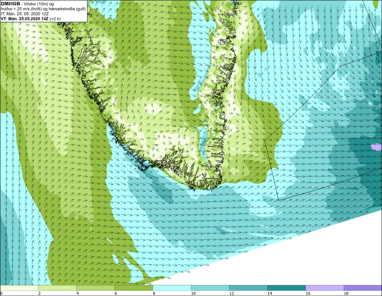The image size is (382, 296).
Task: Select the violet legend swatch above 18 m/s
Action: tap(363, 288)
